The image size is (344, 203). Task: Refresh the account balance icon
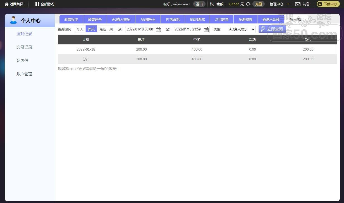click(248, 4)
